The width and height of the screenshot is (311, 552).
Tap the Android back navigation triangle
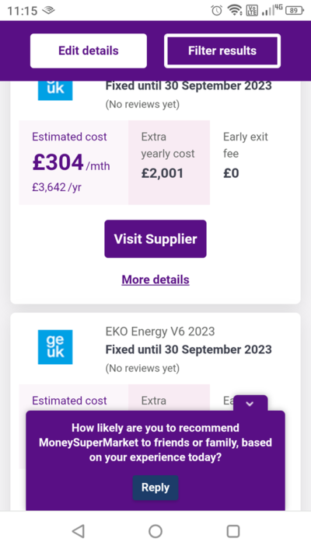pyautogui.click(x=79, y=531)
